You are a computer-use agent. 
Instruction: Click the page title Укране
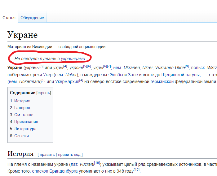point(22,35)
